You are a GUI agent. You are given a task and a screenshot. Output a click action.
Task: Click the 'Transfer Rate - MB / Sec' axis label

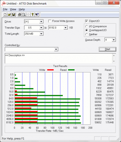click(x=50, y=131)
